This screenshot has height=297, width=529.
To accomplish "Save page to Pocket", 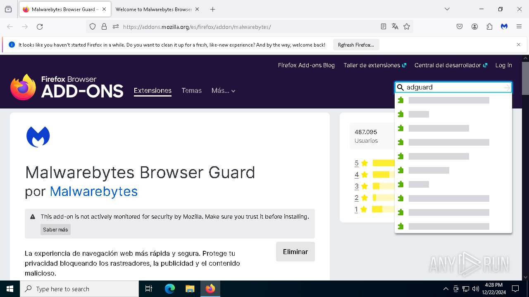I will pyautogui.click(x=460, y=27).
